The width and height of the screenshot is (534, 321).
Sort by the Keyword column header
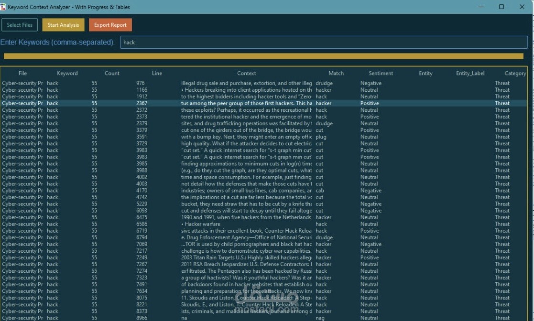click(67, 73)
